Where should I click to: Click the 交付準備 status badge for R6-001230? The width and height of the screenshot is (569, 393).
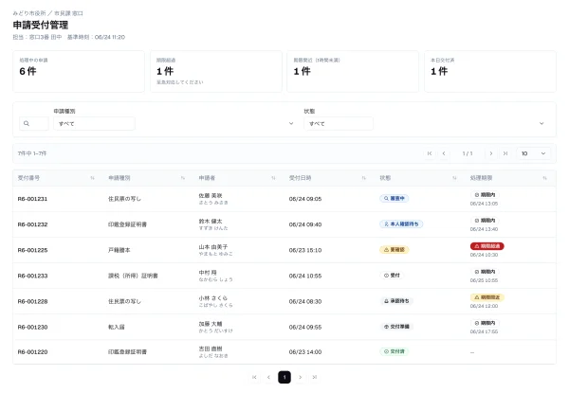point(396,327)
